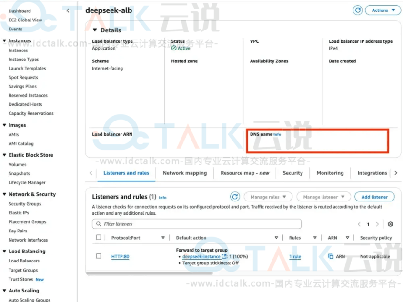Select all listeners header checkbox
Image resolution: width=403 pixels, height=302 pixels.
click(x=99, y=237)
